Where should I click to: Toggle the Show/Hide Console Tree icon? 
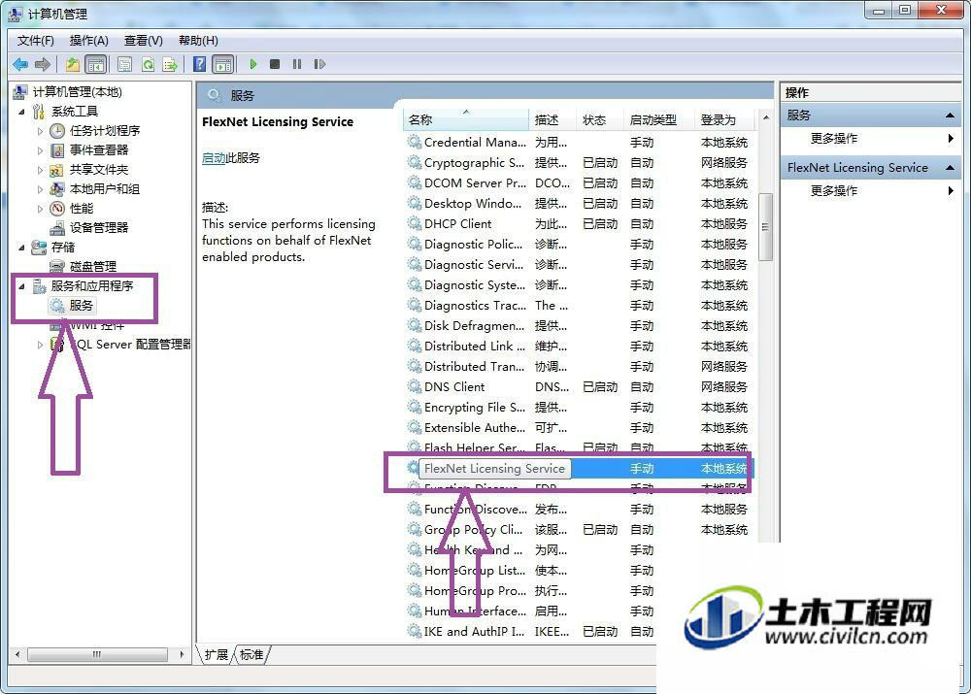click(95, 64)
